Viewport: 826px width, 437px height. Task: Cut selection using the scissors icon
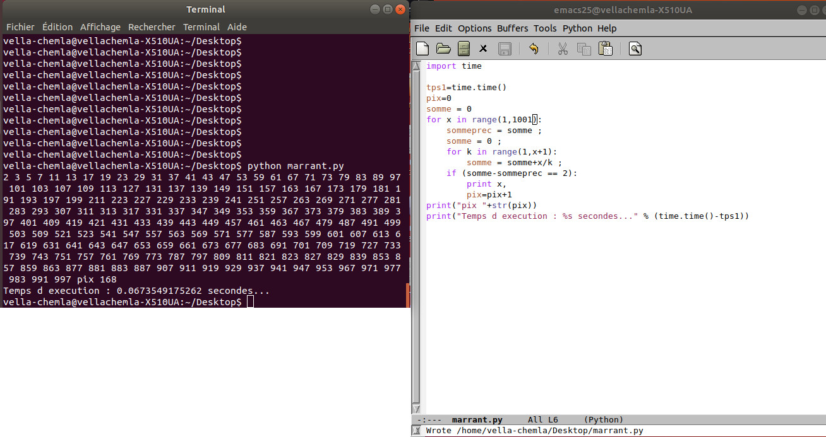click(x=563, y=49)
